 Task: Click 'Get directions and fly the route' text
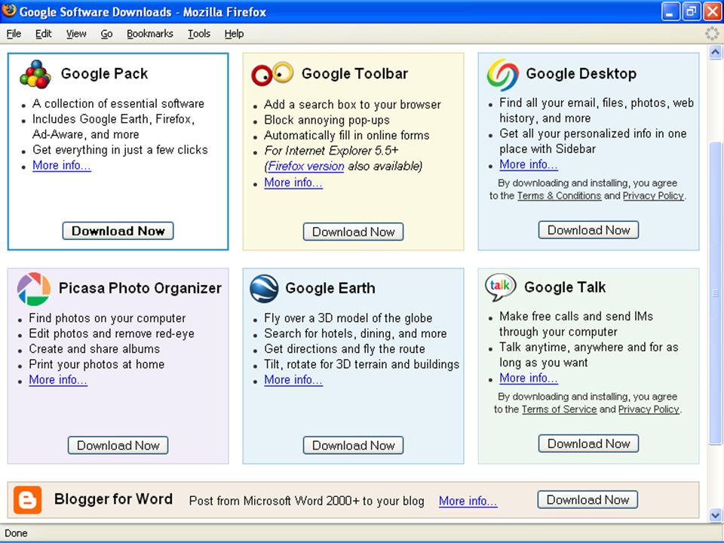point(345,349)
